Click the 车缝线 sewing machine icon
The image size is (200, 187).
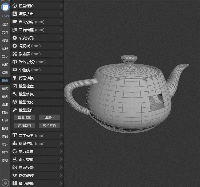(15, 70)
